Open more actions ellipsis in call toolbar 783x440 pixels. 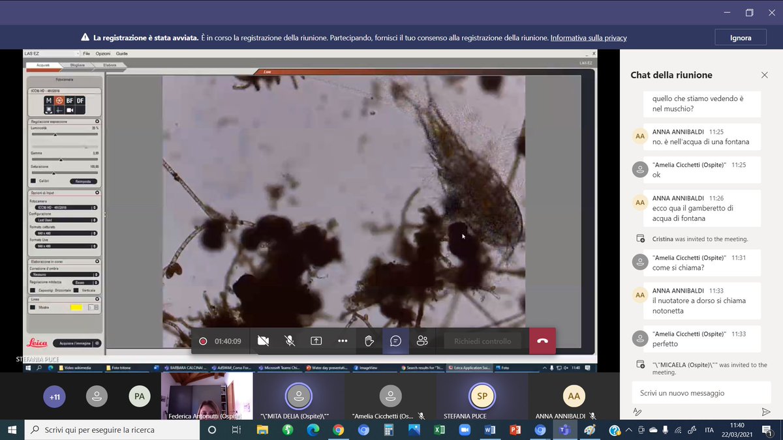(x=343, y=341)
